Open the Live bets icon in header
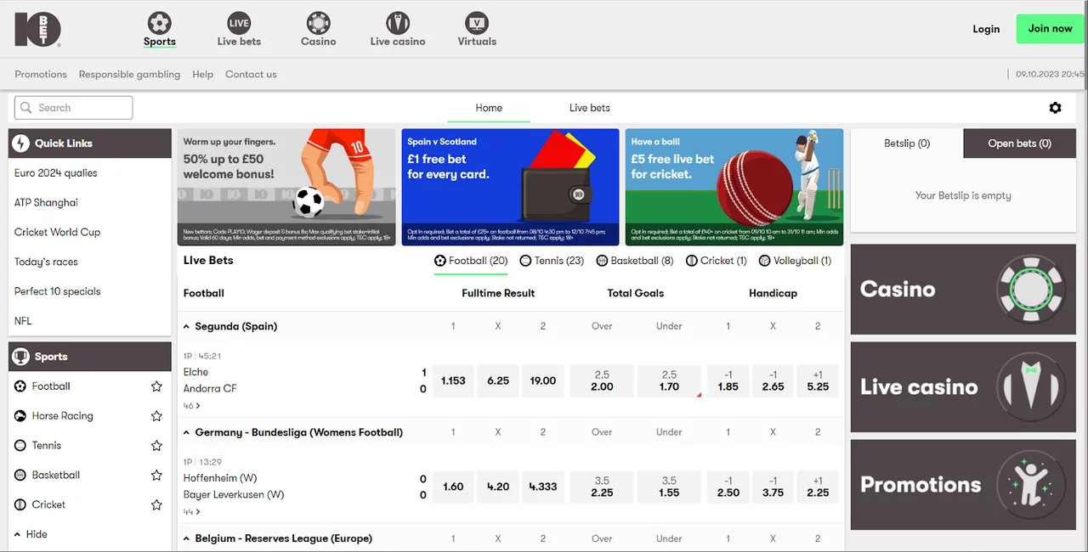The image size is (1088, 552). pos(239,23)
